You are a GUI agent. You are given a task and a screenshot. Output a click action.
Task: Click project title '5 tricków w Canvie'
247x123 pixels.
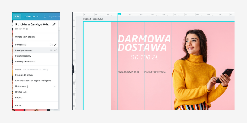coord(33,24)
